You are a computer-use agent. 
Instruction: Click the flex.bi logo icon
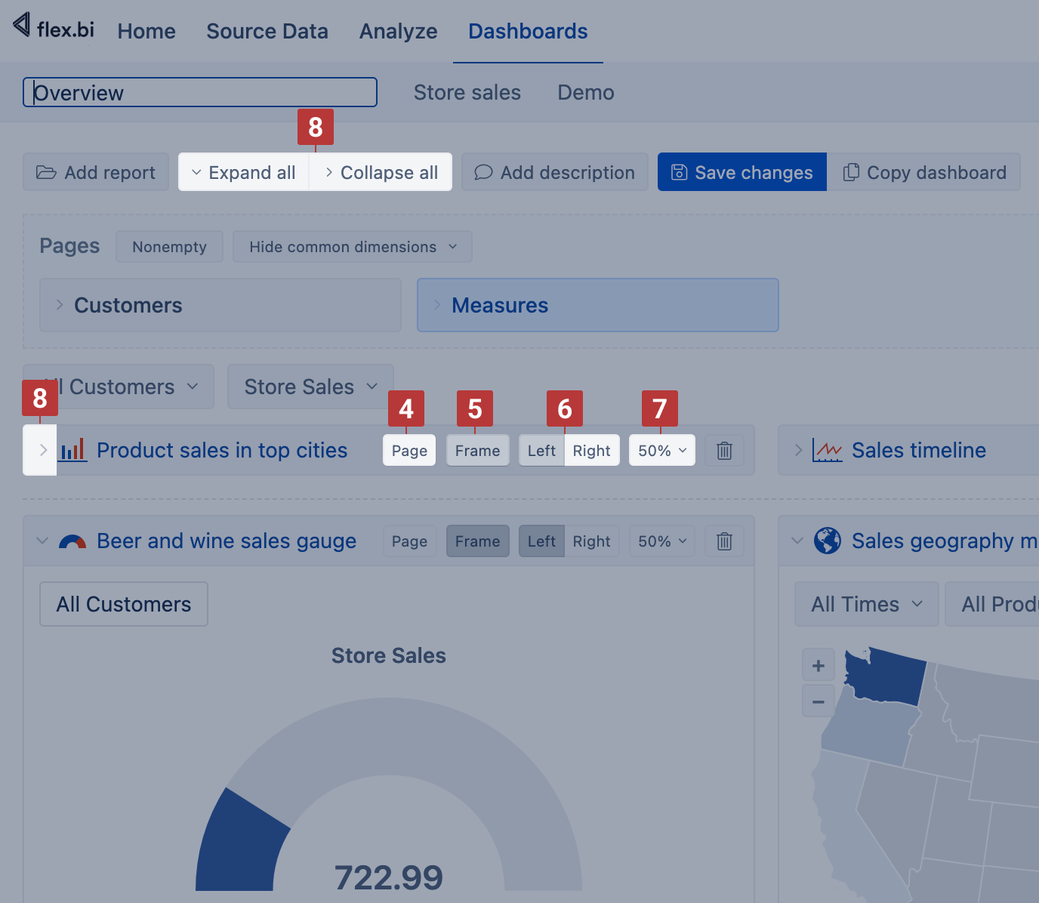[23, 26]
